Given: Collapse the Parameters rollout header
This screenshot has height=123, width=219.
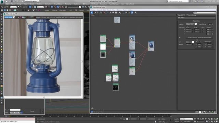Looking at the screenshot, I should click(196, 21).
